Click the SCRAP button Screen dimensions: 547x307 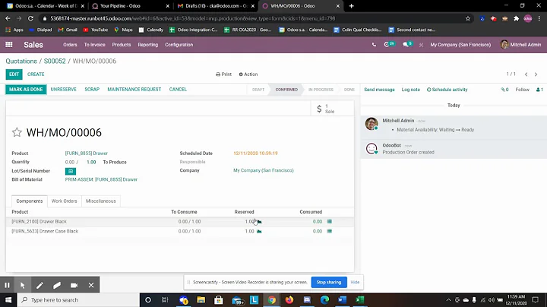point(92,90)
